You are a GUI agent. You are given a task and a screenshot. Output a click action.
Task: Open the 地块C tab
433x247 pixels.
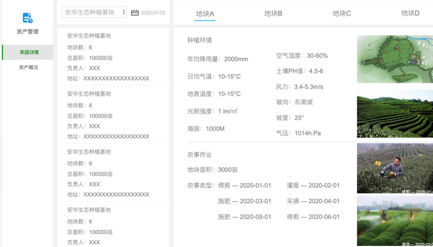(341, 13)
